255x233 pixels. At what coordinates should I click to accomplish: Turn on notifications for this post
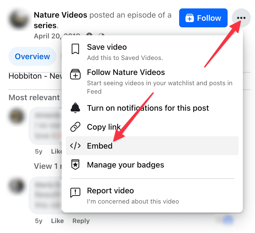coord(152,108)
